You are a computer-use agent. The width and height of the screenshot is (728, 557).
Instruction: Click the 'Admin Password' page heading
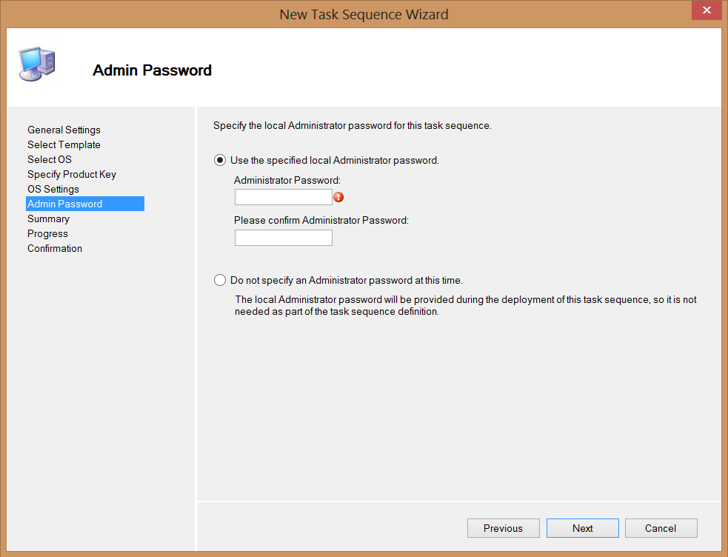click(152, 70)
